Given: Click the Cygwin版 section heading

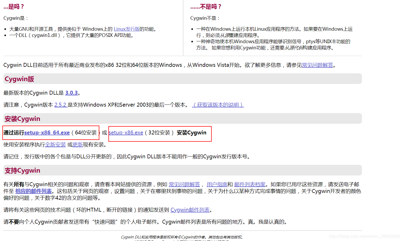Looking at the screenshot, I should pyautogui.click(x=19, y=79).
